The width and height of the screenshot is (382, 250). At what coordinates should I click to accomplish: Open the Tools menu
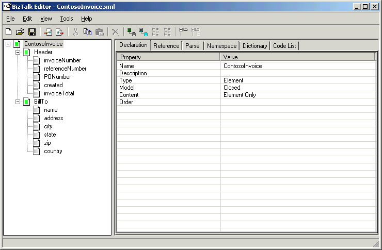(66, 19)
